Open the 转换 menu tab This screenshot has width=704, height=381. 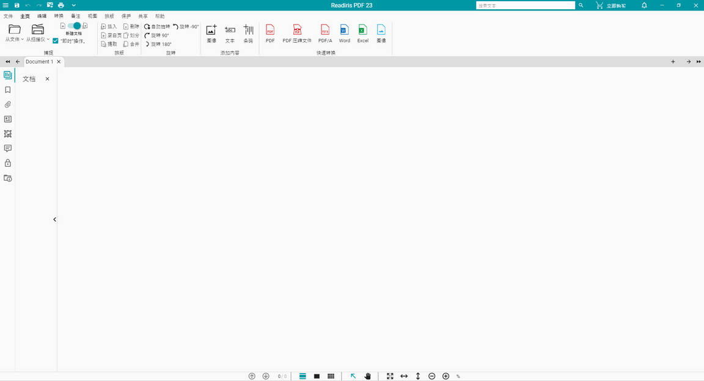[x=58, y=16]
